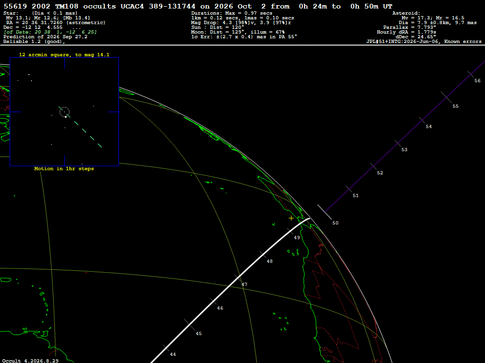Click the asteroid diameter 7.9 km line
485x363 pixels.
(x=437, y=23)
